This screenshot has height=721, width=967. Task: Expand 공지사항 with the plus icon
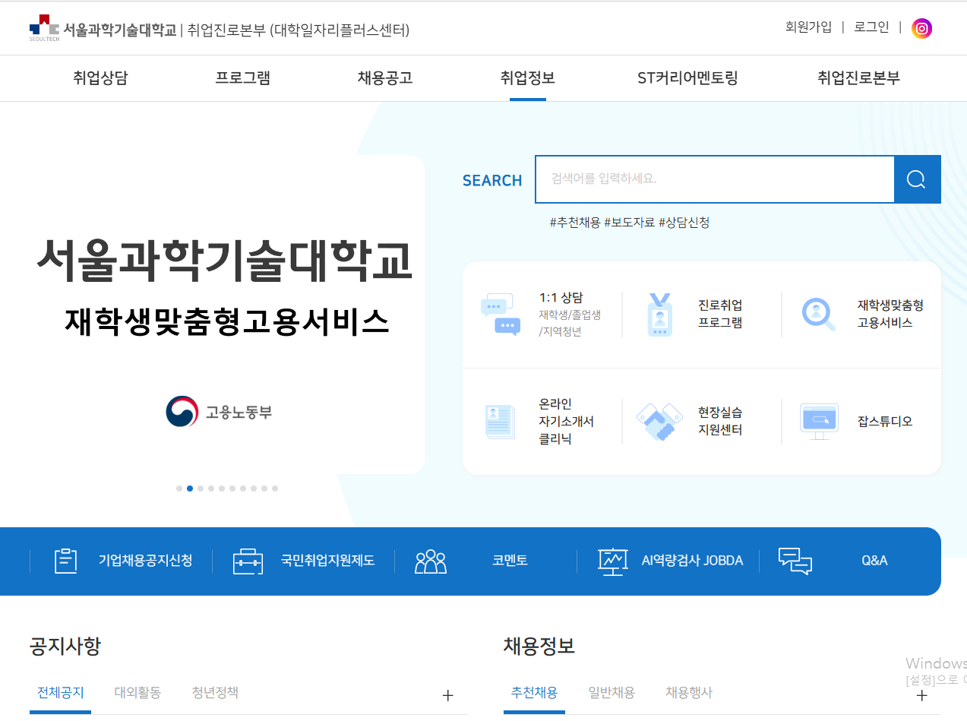tap(448, 695)
